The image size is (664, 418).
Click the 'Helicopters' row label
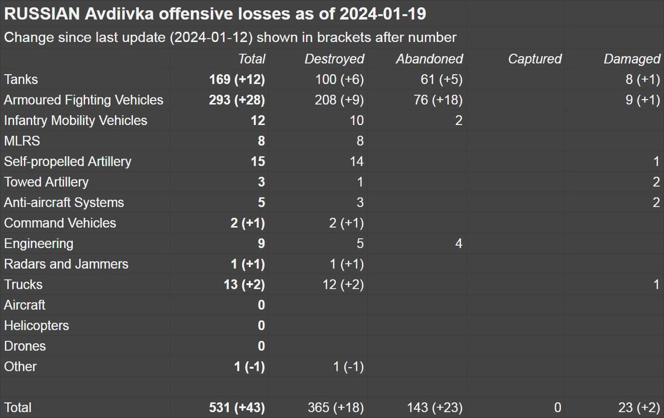point(36,326)
